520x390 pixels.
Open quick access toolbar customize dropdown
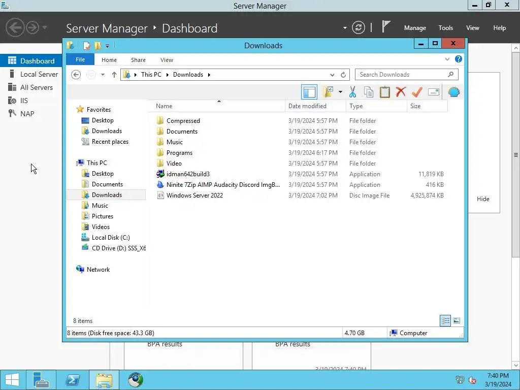click(107, 46)
